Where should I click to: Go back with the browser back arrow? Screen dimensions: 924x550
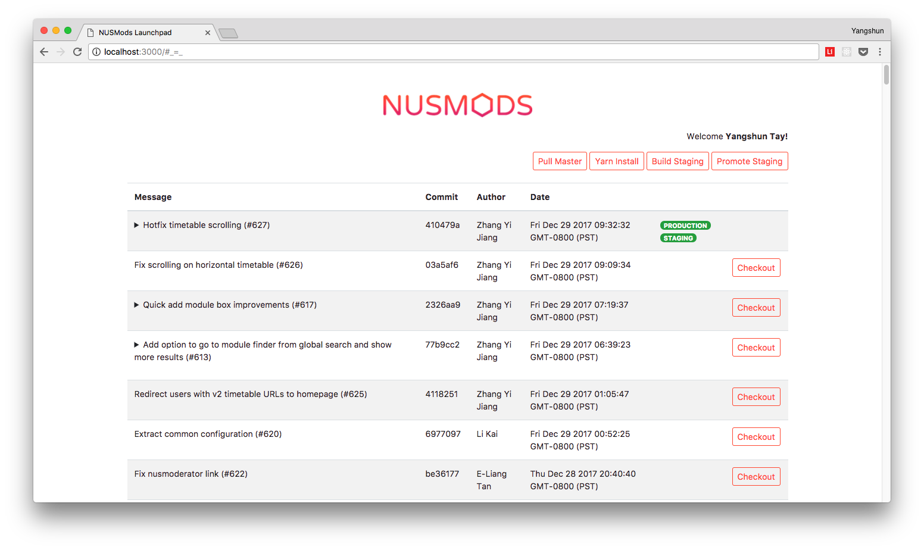44,52
